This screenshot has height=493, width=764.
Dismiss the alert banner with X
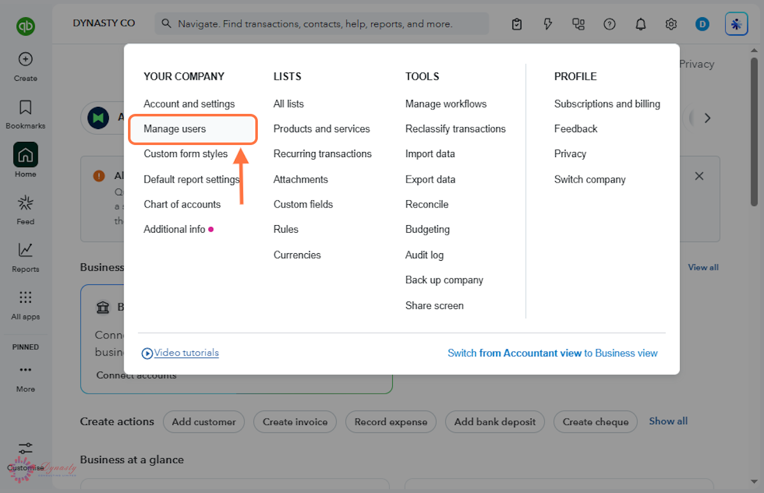coord(699,176)
